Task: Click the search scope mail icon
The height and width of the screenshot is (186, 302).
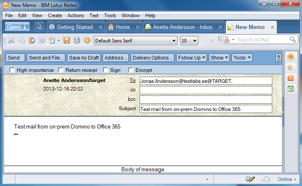Action: pyautogui.click(x=226, y=40)
